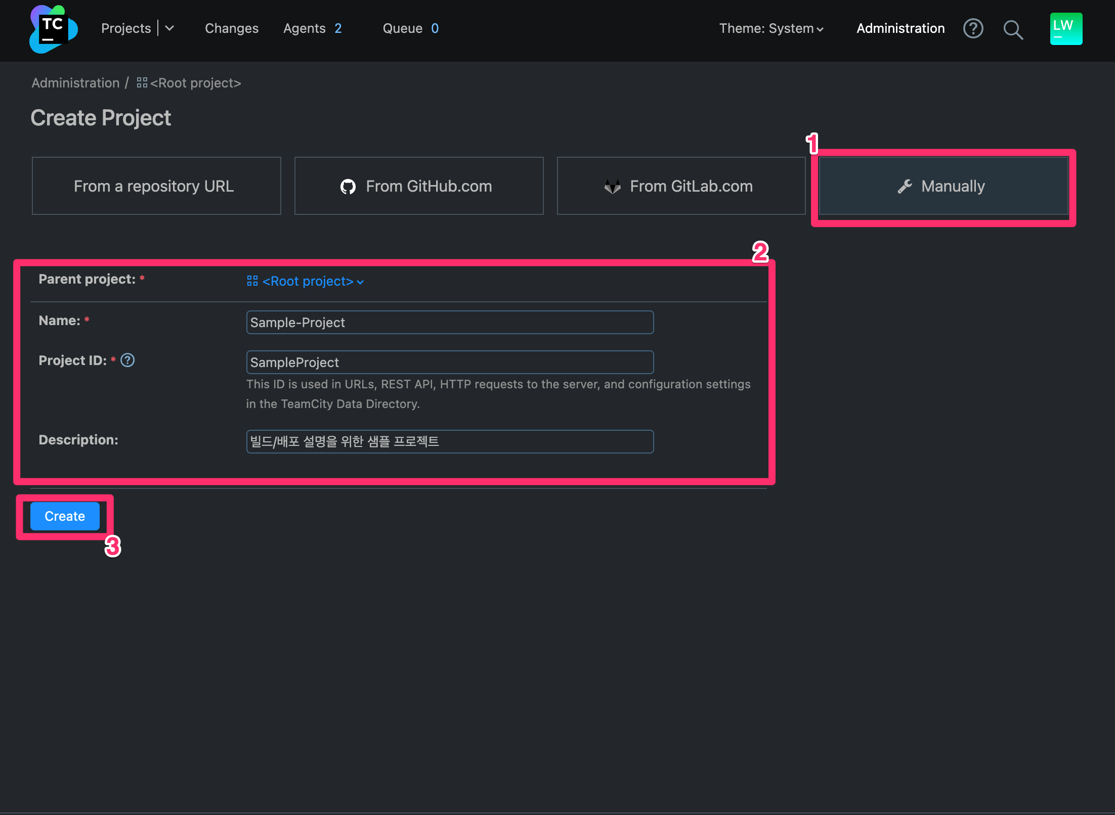The height and width of the screenshot is (815, 1115).
Task: Click the TeamCity logo icon
Action: click(x=53, y=29)
